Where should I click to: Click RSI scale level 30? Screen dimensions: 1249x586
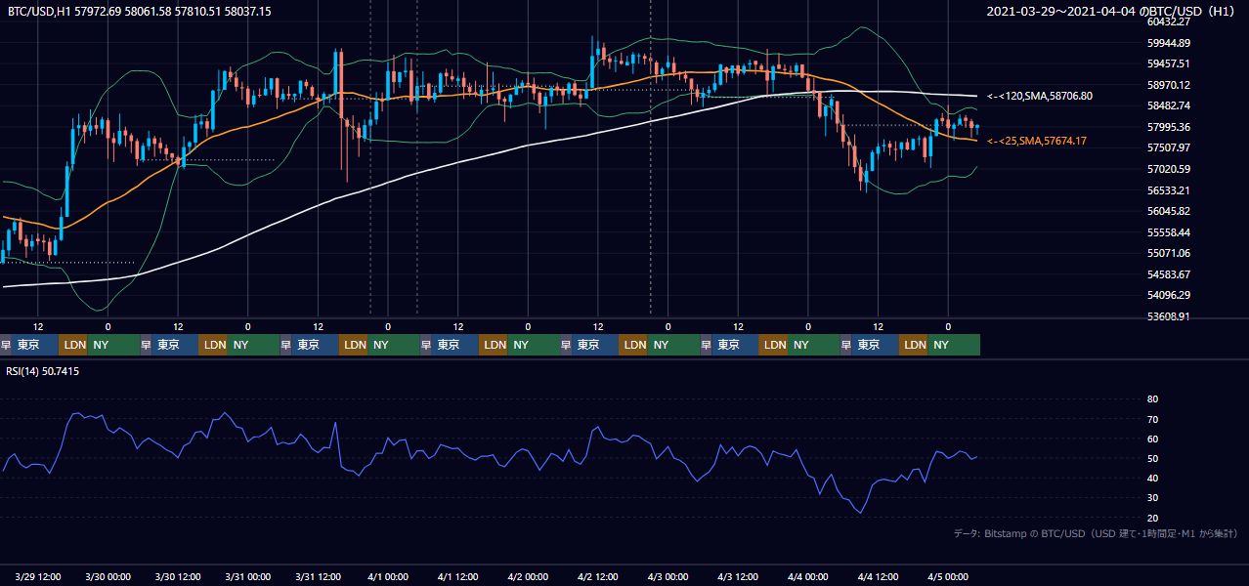click(1153, 498)
